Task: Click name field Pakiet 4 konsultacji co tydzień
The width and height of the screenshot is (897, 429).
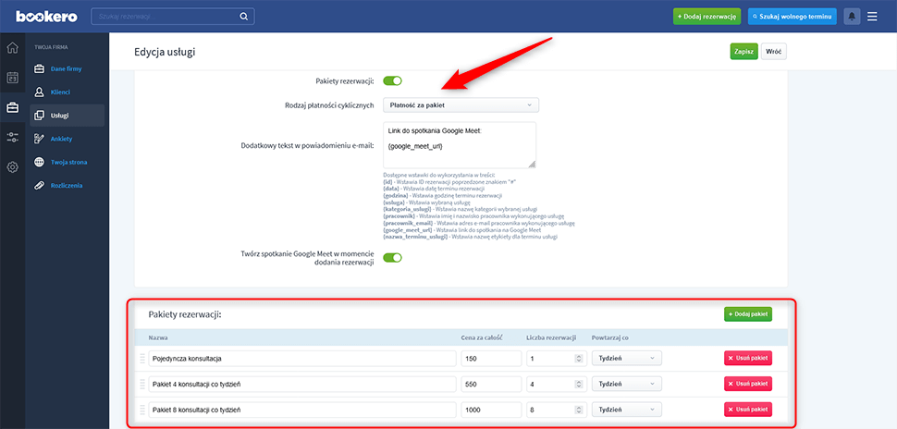Action: pos(302,384)
